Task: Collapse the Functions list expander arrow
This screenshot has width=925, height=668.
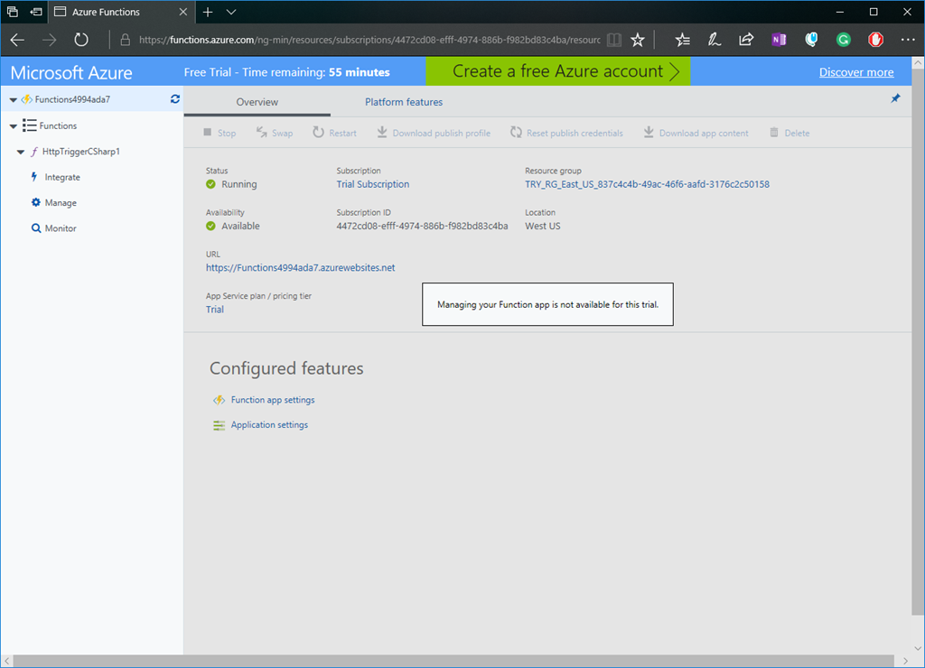Action: pos(13,126)
